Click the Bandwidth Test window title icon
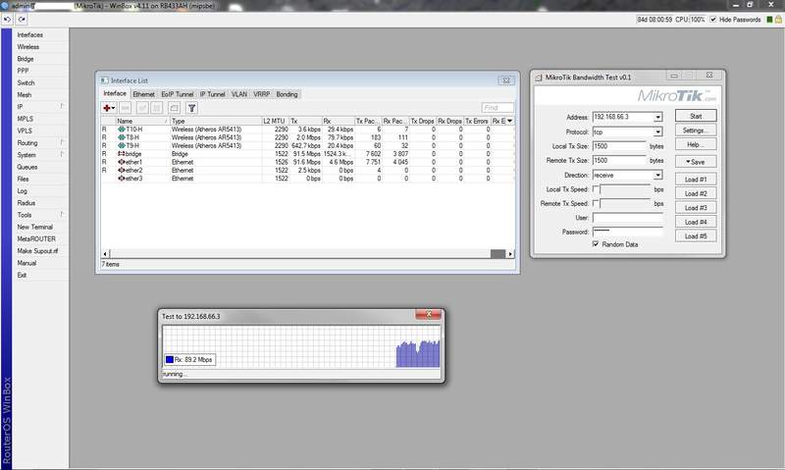 [539, 78]
